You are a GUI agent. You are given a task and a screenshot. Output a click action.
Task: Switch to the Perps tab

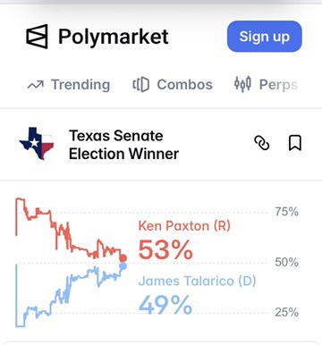[266, 85]
